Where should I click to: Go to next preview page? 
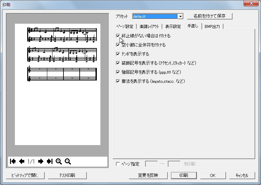pos(40,161)
